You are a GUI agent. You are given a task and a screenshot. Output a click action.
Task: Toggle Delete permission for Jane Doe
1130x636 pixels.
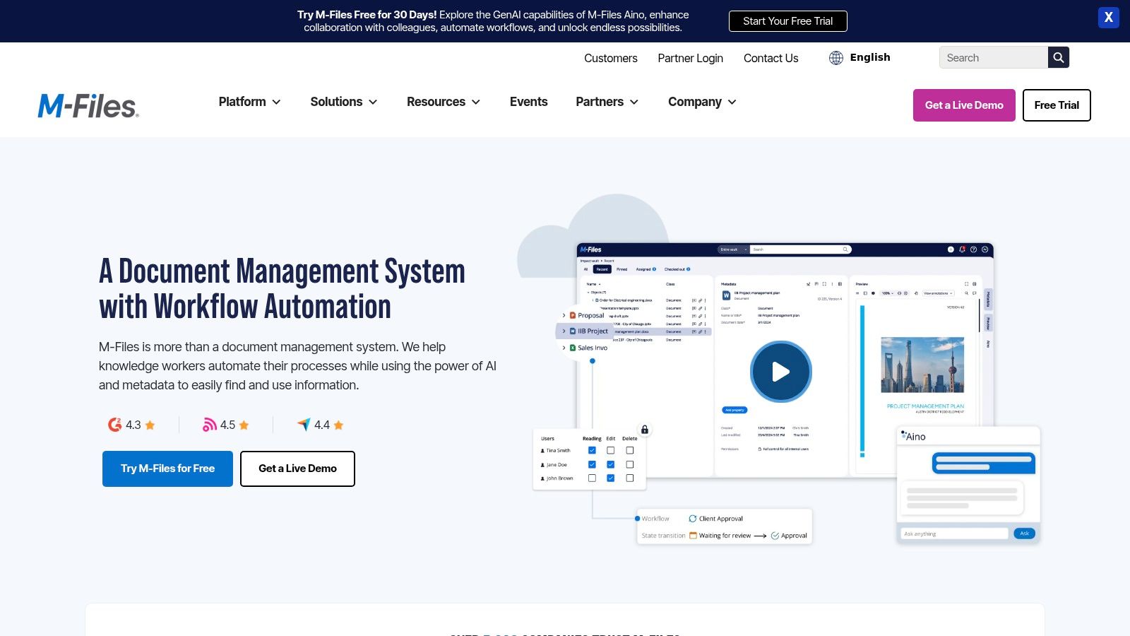pyautogui.click(x=630, y=464)
